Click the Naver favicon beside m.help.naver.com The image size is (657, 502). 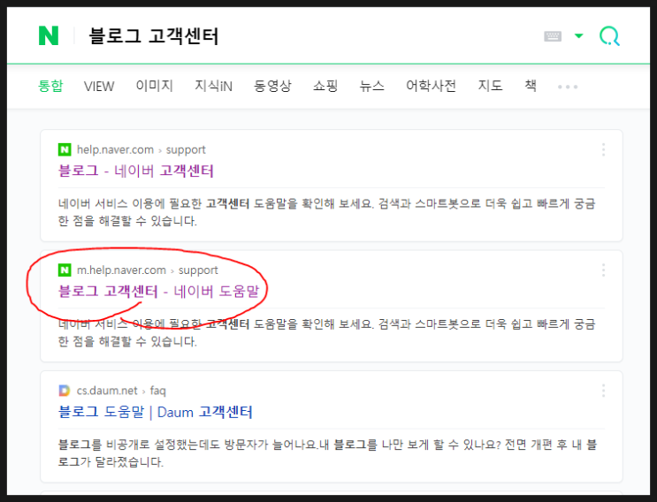click(x=65, y=270)
